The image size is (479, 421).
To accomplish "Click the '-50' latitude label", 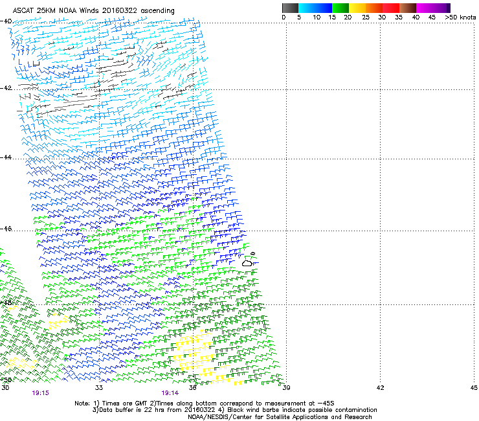I will 6,380.
